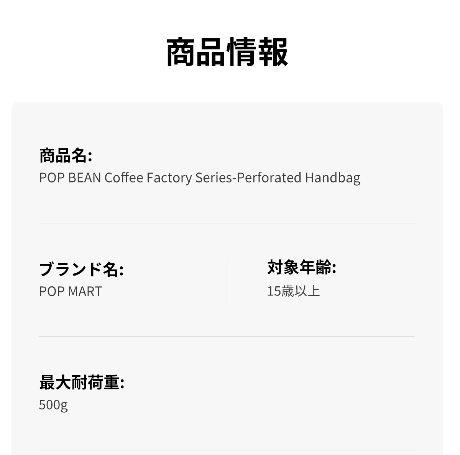Click the 対象年齢: label
Image resolution: width=460 pixels, height=455 pixels.
tap(301, 267)
